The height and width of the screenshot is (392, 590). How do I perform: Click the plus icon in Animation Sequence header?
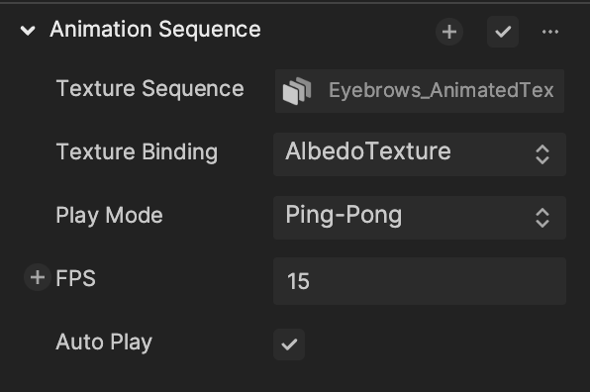point(449,32)
